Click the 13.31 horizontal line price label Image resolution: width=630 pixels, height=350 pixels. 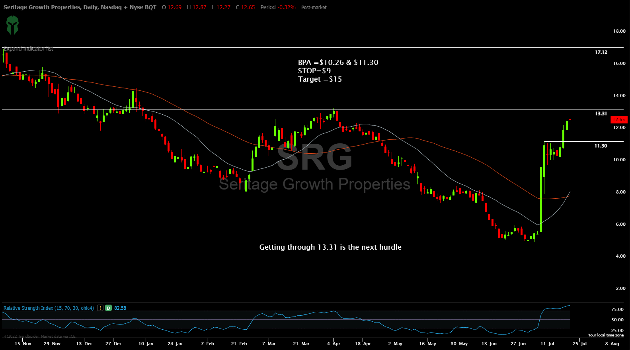pyautogui.click(x=601, y=113)
